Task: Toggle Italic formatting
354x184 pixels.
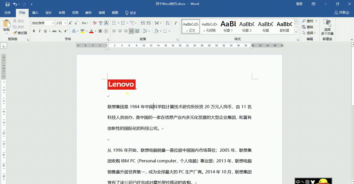Action: tap(40, 31)
